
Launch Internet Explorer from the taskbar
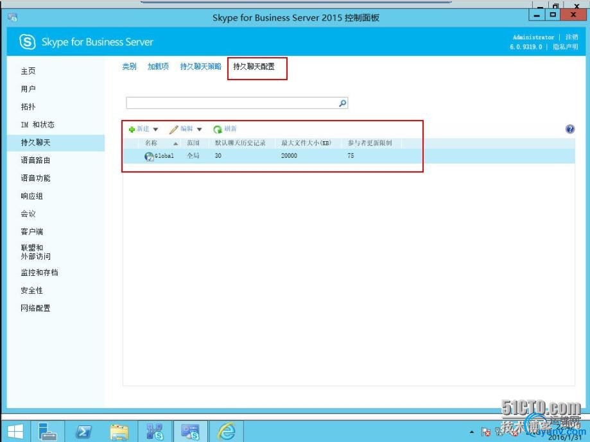click(x=227, y=431)
